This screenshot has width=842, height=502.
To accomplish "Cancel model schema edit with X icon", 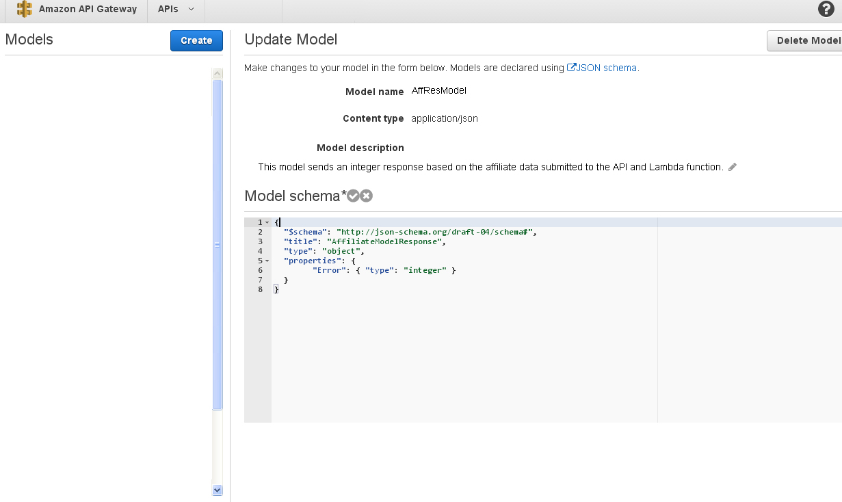I will [367, 196].
